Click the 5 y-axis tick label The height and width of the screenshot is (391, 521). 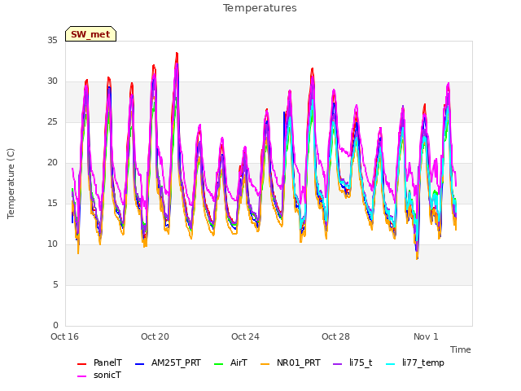pos(55,284)
